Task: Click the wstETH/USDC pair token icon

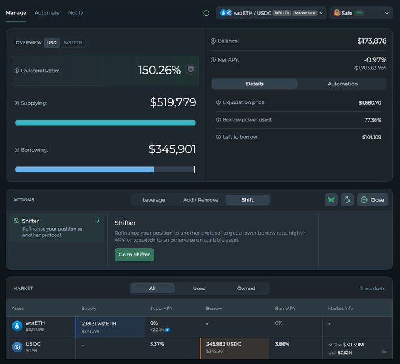Action: (226, 13)
